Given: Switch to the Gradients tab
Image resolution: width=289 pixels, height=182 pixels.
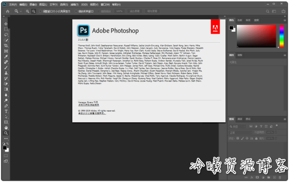Looking at the screenshot, I should [x=248, y=20].
